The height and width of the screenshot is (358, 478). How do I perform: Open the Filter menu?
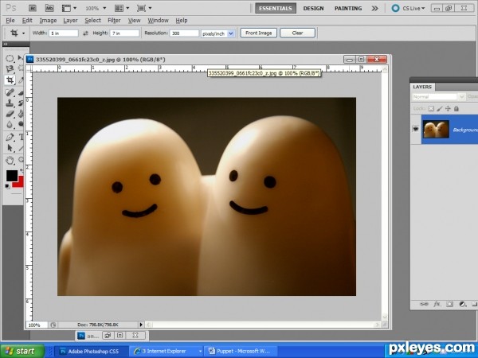pyautogui.click(x=114, y=21)
